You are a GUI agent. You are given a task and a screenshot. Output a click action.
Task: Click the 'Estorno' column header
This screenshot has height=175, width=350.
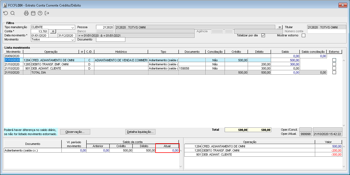point(334,52)
